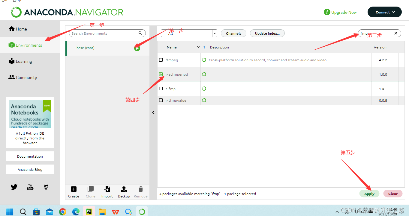Viewport: 409px width, 216px height.
Task: Click the r-acfmperiod version 1.0.0 cell
Action: coord(383,74)
